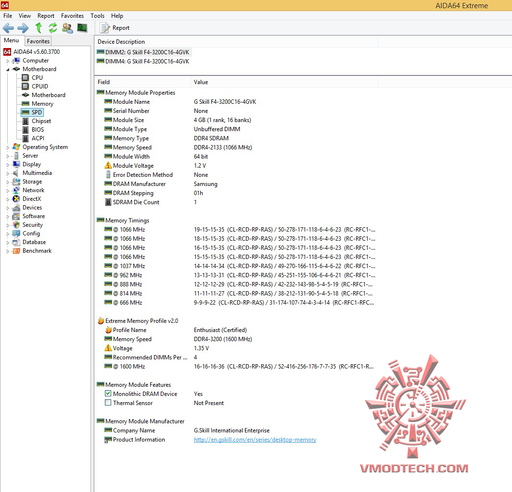Select DIMM2: G Skill F4-3200C16-4GVK device
The width and height of the screenshot is (512, 492).
143,52
